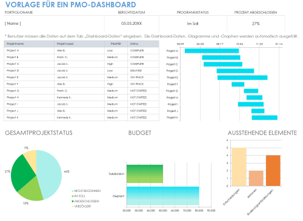Click the Projekt E Gantt bar
The height and width of the screenshot is (221, 303).
click(242, 78)
